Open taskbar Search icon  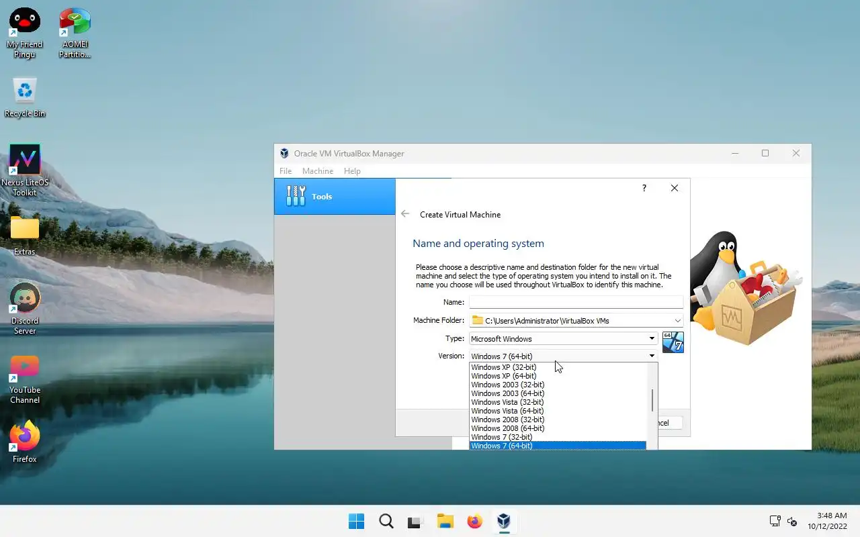point(386,522)
